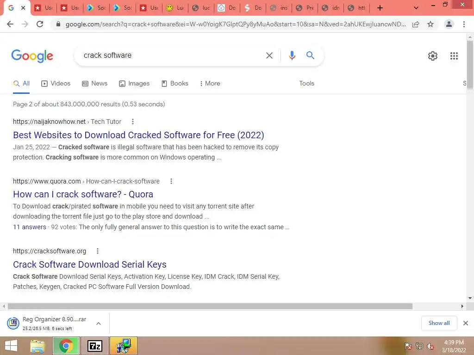Click the Google logo
This screenshot has height=355, width=474.
[32, 56]
